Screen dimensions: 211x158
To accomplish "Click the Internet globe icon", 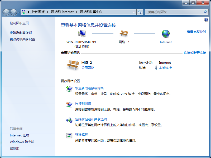I will pyautogui.click(x=166, y=34).
